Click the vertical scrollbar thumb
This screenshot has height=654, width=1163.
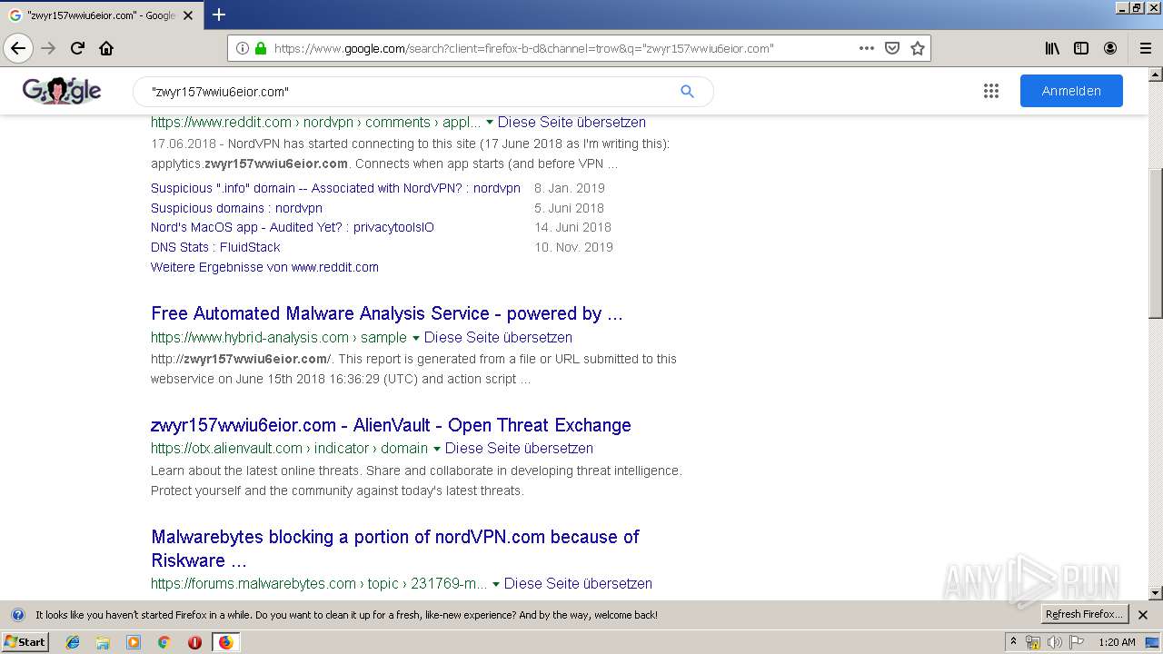tap(1155, 243)
